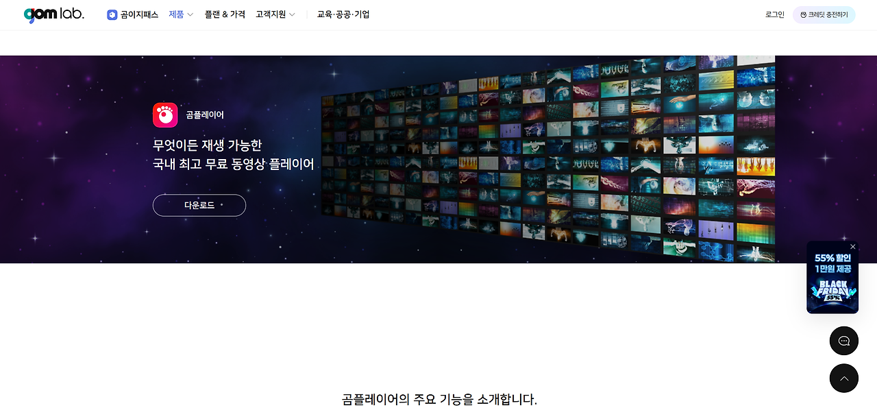Click the heading 곰플레이어의 주요 기능을 소개합니다
This screenshot has width=877, height=408.
coord(439,399)
